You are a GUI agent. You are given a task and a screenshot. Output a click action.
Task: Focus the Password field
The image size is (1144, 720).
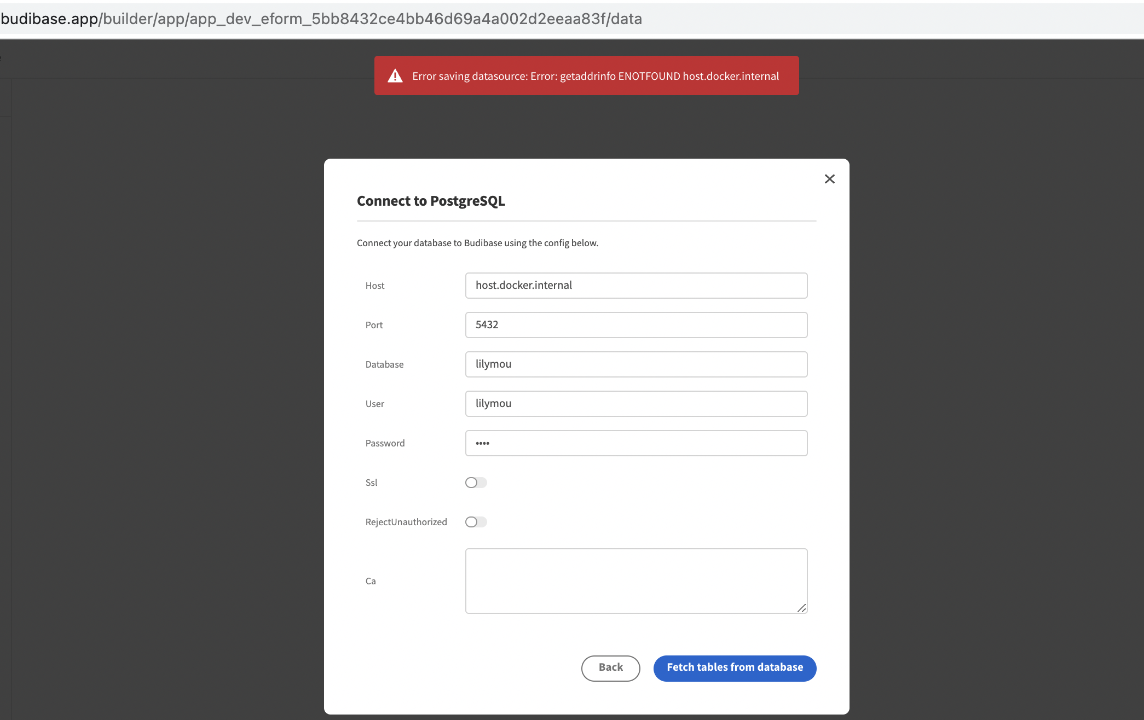(636, 443)
